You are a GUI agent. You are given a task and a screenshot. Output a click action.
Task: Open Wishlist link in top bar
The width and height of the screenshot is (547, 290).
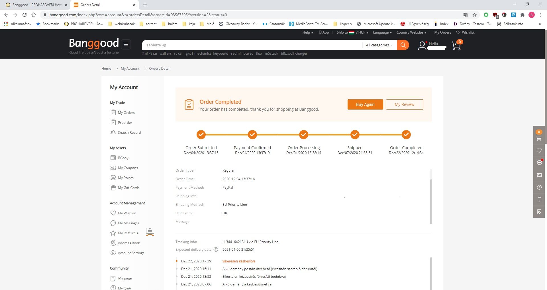465,32
